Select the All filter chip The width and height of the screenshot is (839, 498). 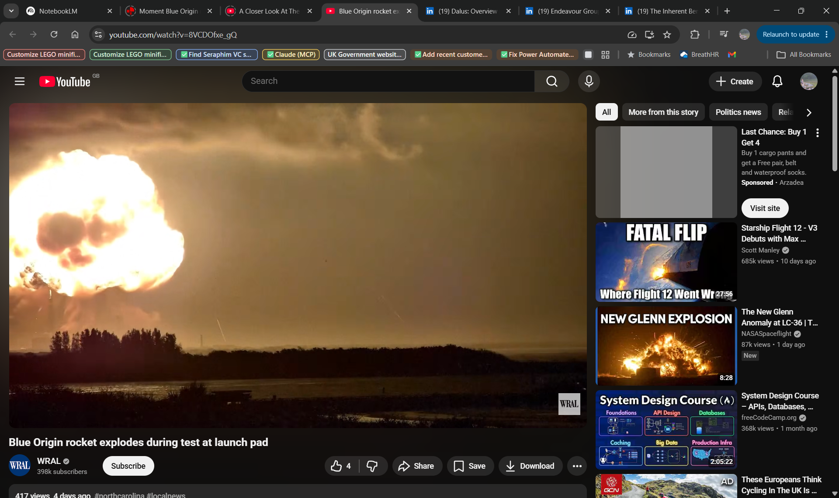(607, 112)
